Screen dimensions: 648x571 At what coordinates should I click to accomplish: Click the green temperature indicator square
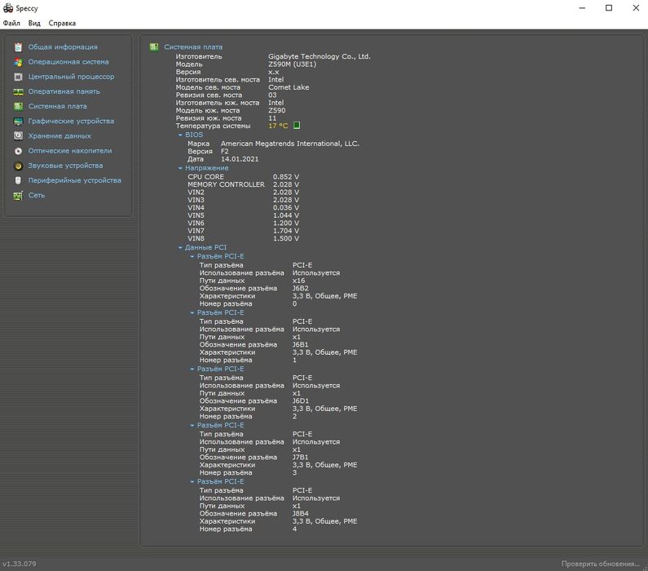coord(297,126)
